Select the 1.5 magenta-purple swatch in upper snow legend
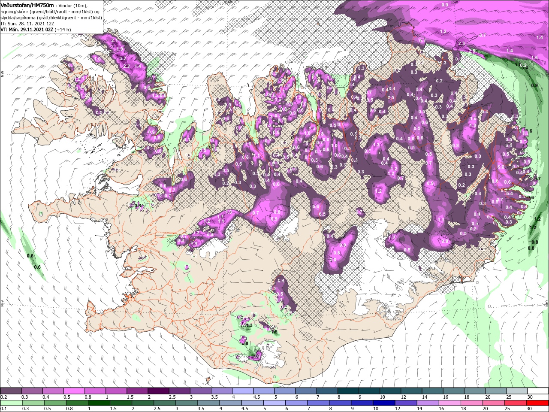 (137, 391)
